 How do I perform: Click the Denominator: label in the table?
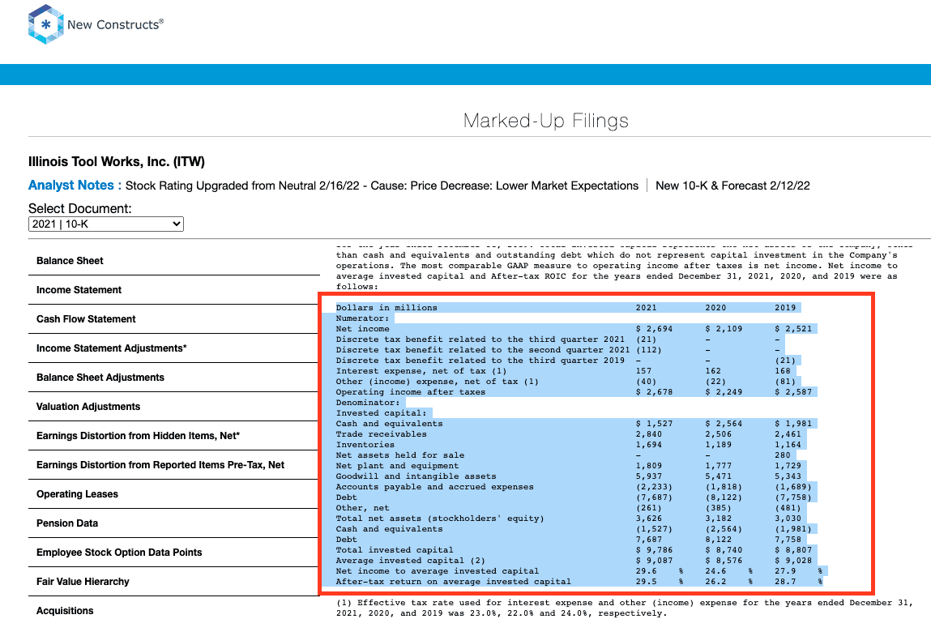click(x=368, y=403)
